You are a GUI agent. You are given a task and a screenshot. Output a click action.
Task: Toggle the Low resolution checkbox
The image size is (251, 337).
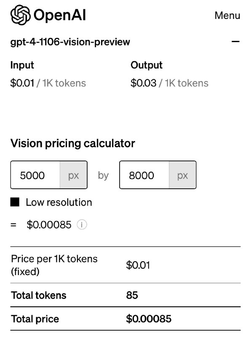15,202
